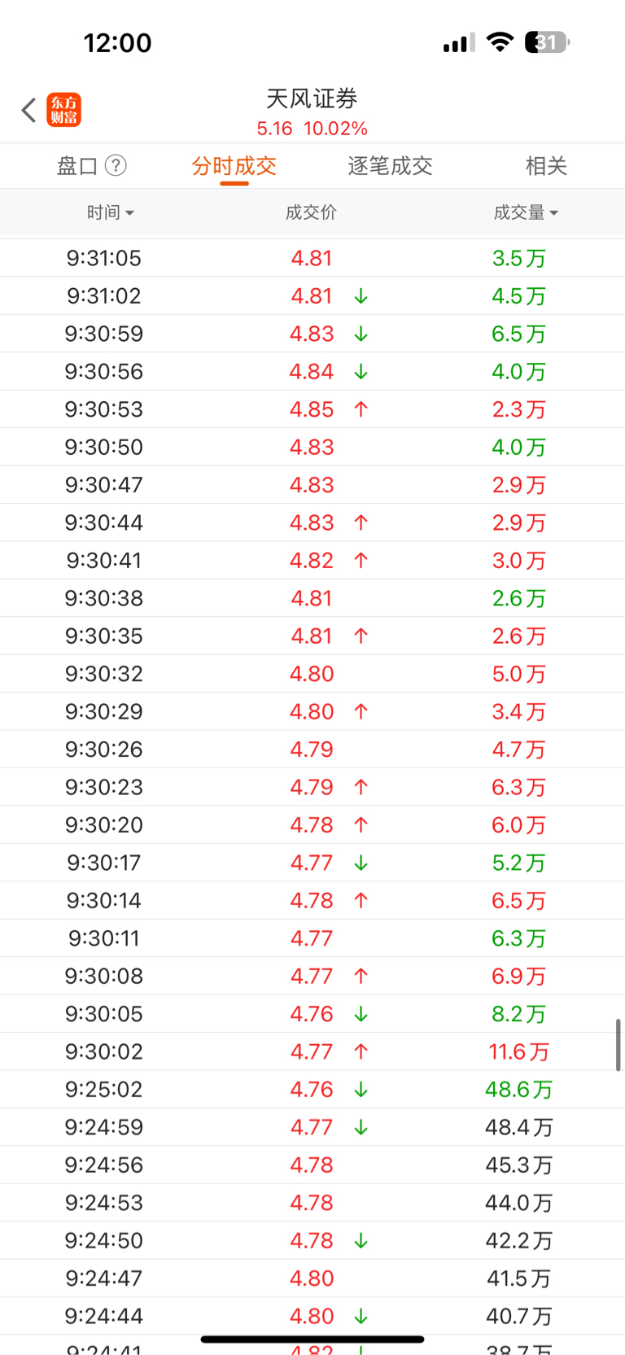Sort by the 时间 column dropdown
The image size is (625, 1355).
pos(110,212)
